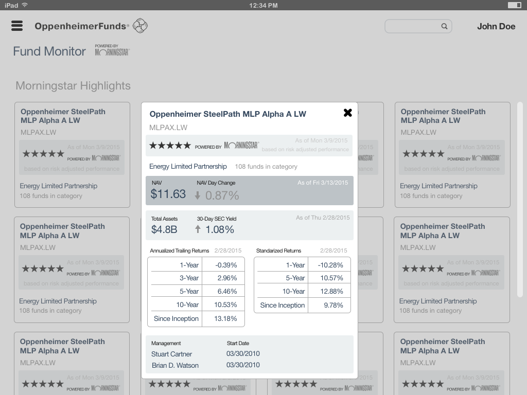Click As of Thu 2/28/2015 date
The width and height of the screenshot is (527, 395).
(x=323, y=218)
